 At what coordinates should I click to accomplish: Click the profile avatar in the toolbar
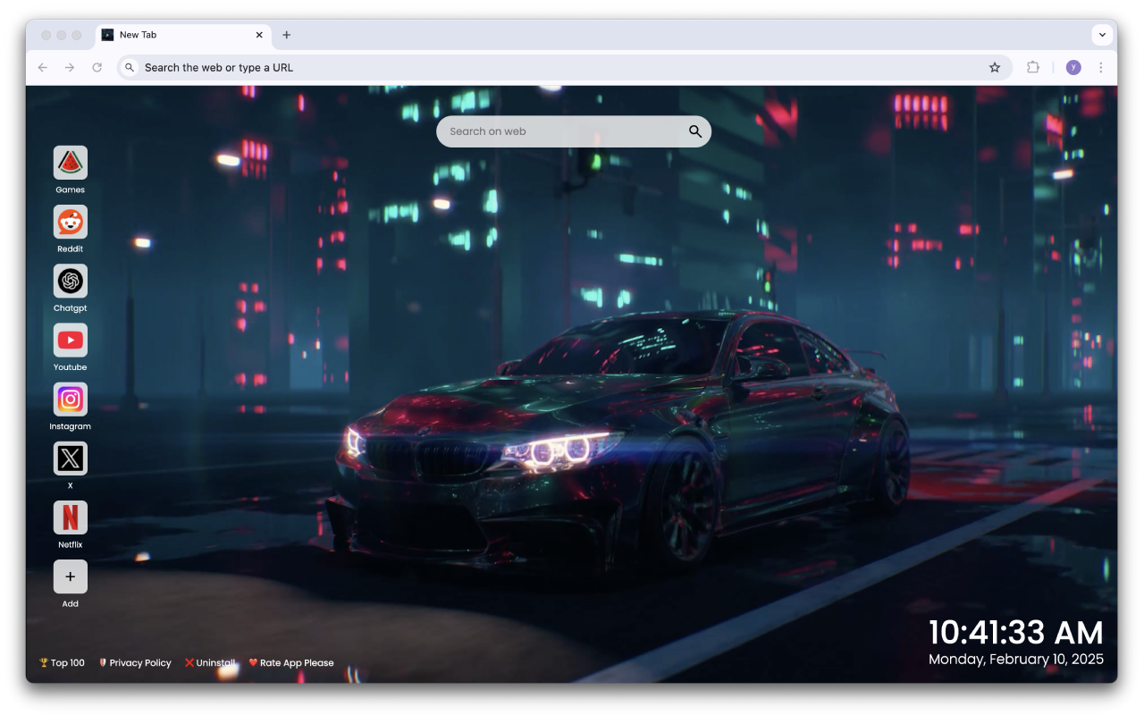(x=1072, y=67)
